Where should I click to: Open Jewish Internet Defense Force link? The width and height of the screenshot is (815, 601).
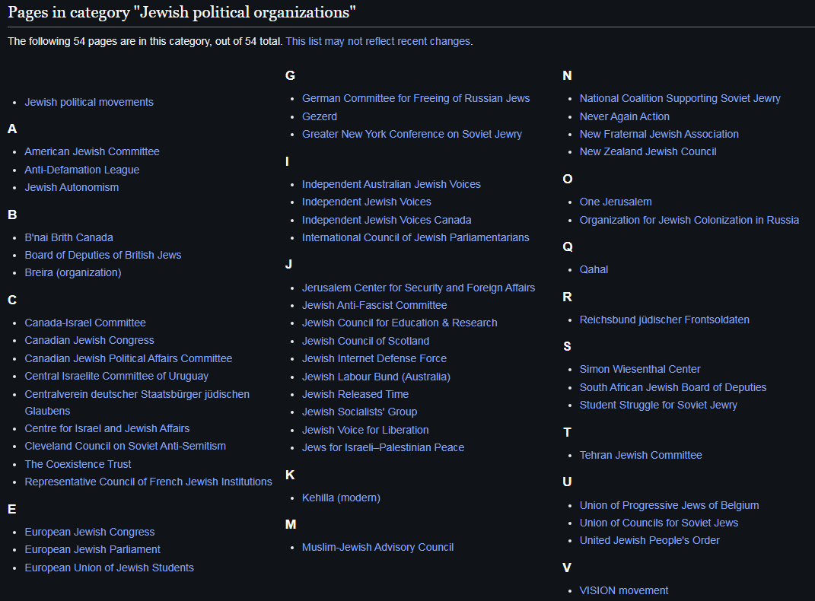pos(374,358)
